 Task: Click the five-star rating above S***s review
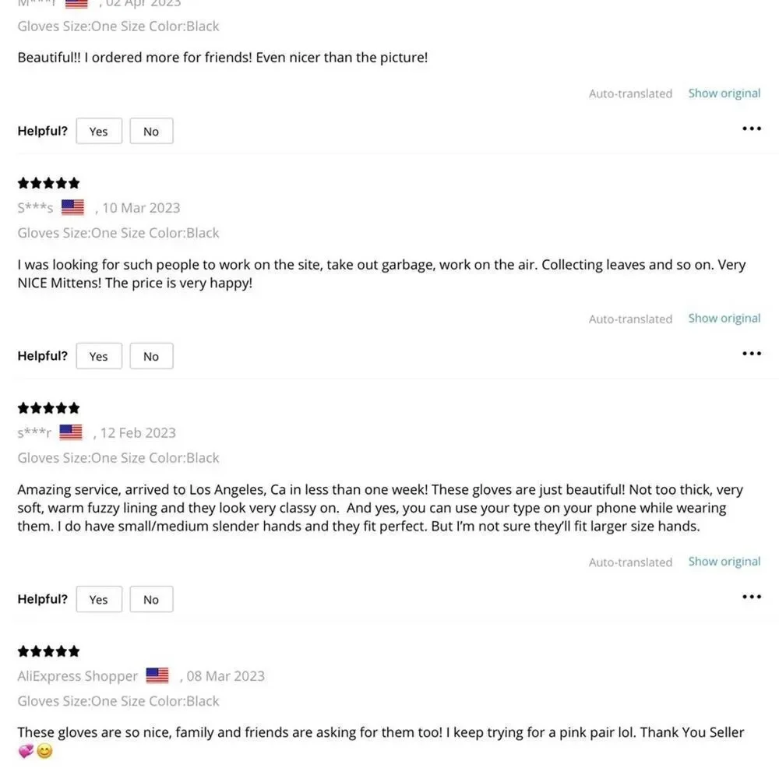48,183
